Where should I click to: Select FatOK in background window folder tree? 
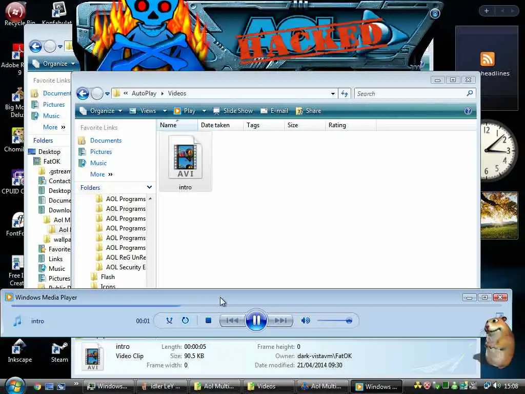[x=52, y=162]
